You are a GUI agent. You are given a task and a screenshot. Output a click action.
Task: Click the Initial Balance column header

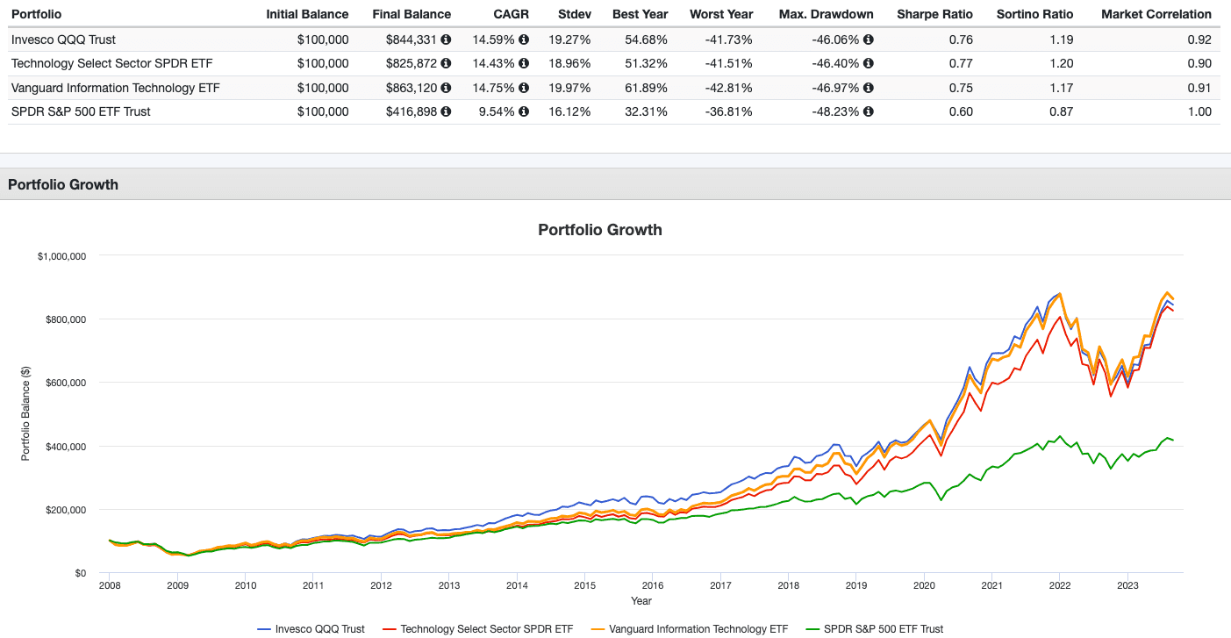pos(307,14)
